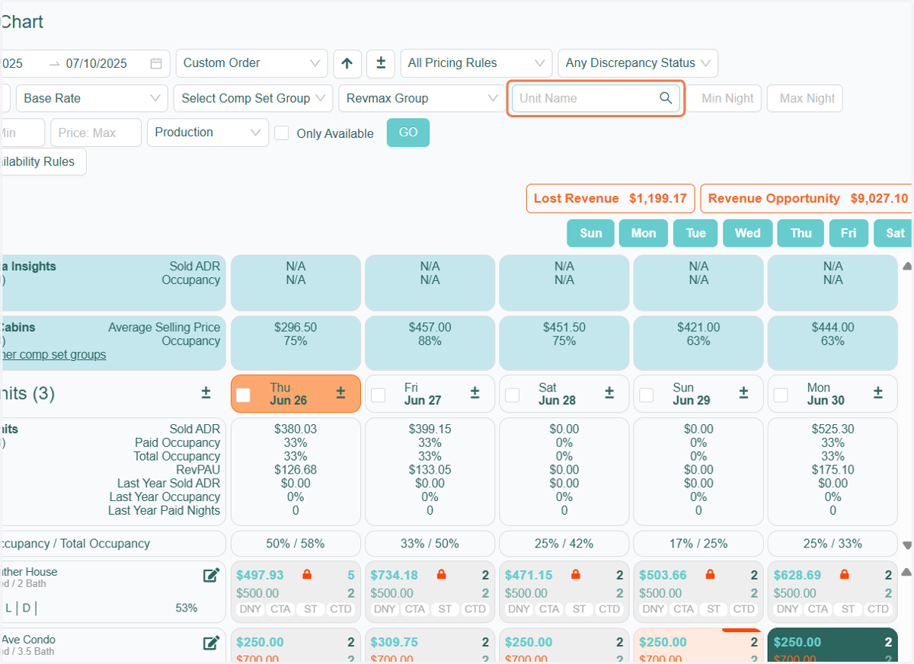
Task: Click the down arrow of insights panel scrollbar
Action: pyautogui.click(x=907, y=545)
